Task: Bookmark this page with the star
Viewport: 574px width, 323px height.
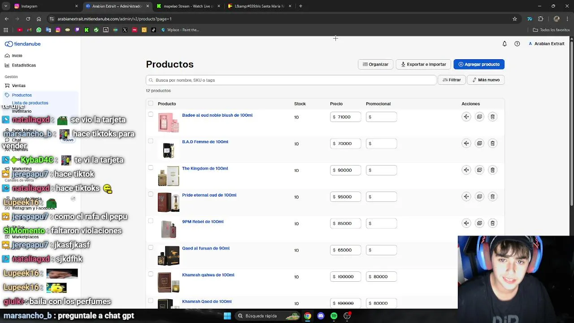Action: point(515,19)
